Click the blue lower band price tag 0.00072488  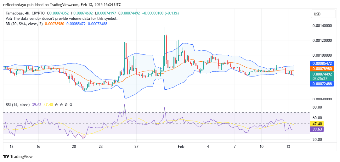[x=322, y=84]
